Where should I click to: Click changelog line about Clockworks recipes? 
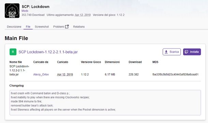point(50,97)
